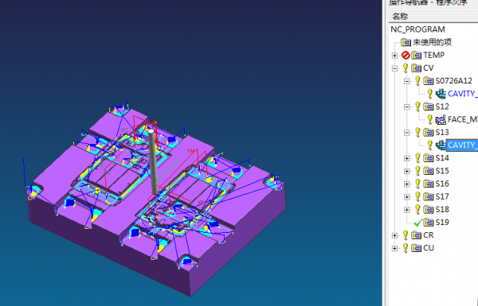Expand the S15 folder node

click(x=407, y=171)
